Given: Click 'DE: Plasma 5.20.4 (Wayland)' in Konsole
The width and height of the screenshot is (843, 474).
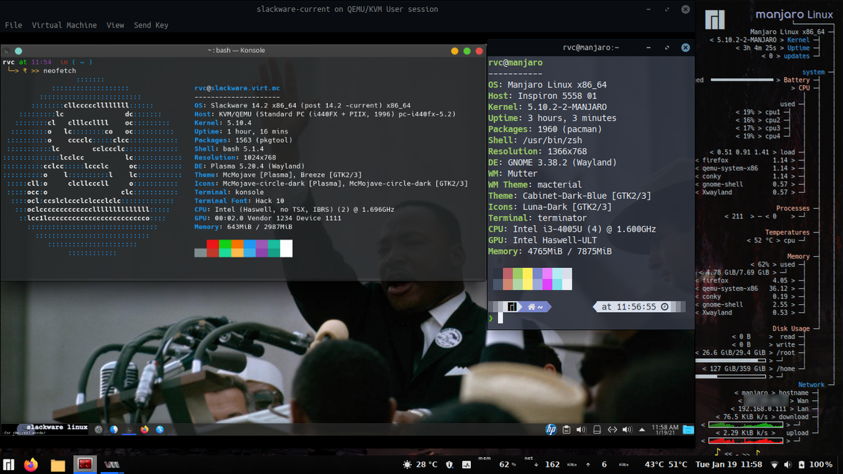Looking at the screenshot, I should click(x=249, y=167).
